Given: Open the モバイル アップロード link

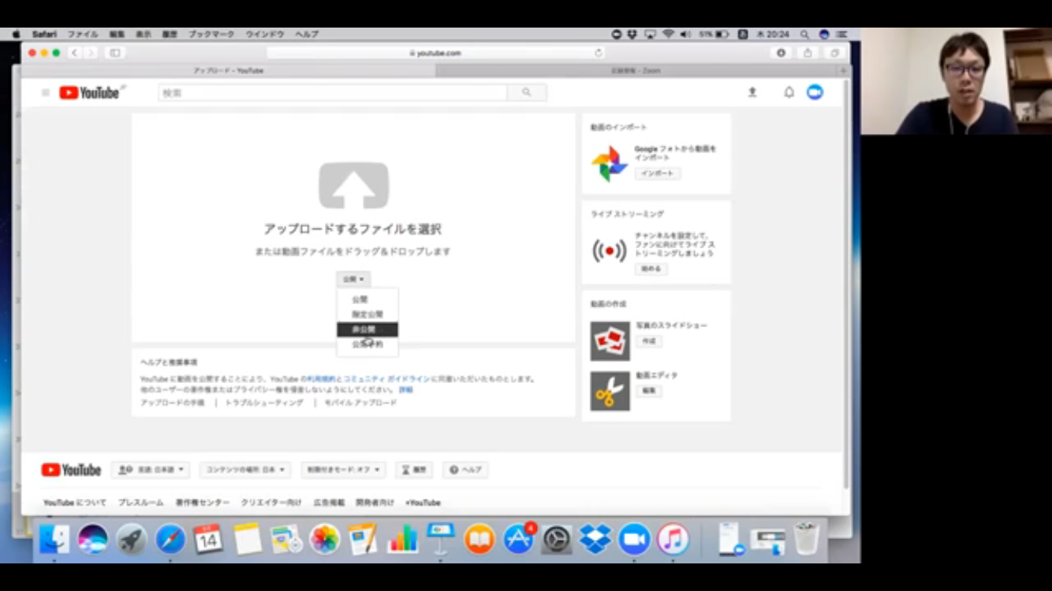Looking at the screenshot, I should coord(360,403).
